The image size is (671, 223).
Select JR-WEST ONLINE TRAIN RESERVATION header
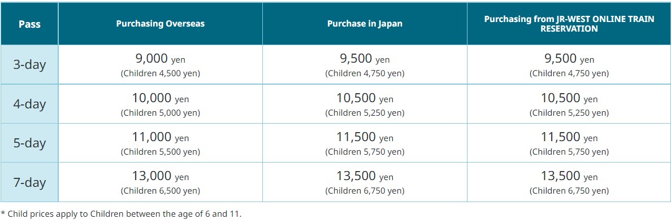coord(569,24)
